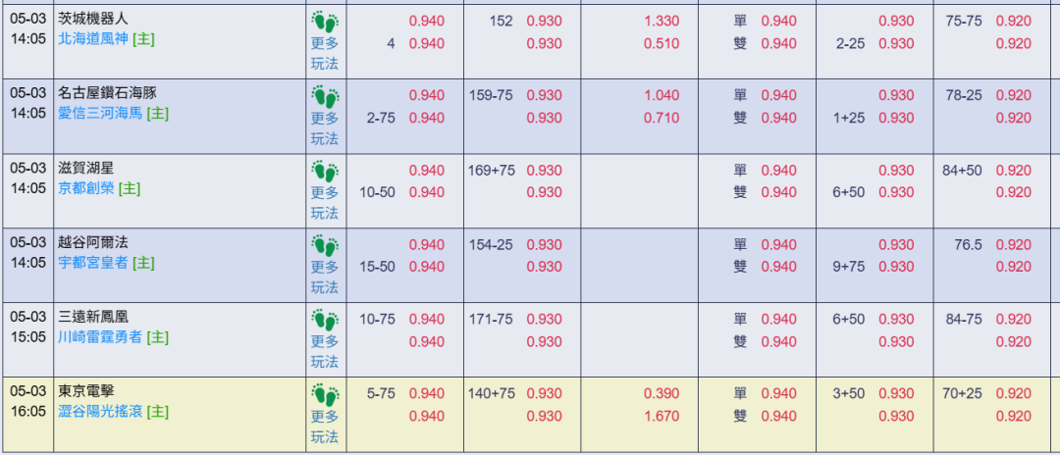Click footprints icon for 越谷阿爾法 match

(x=325, y=245)
